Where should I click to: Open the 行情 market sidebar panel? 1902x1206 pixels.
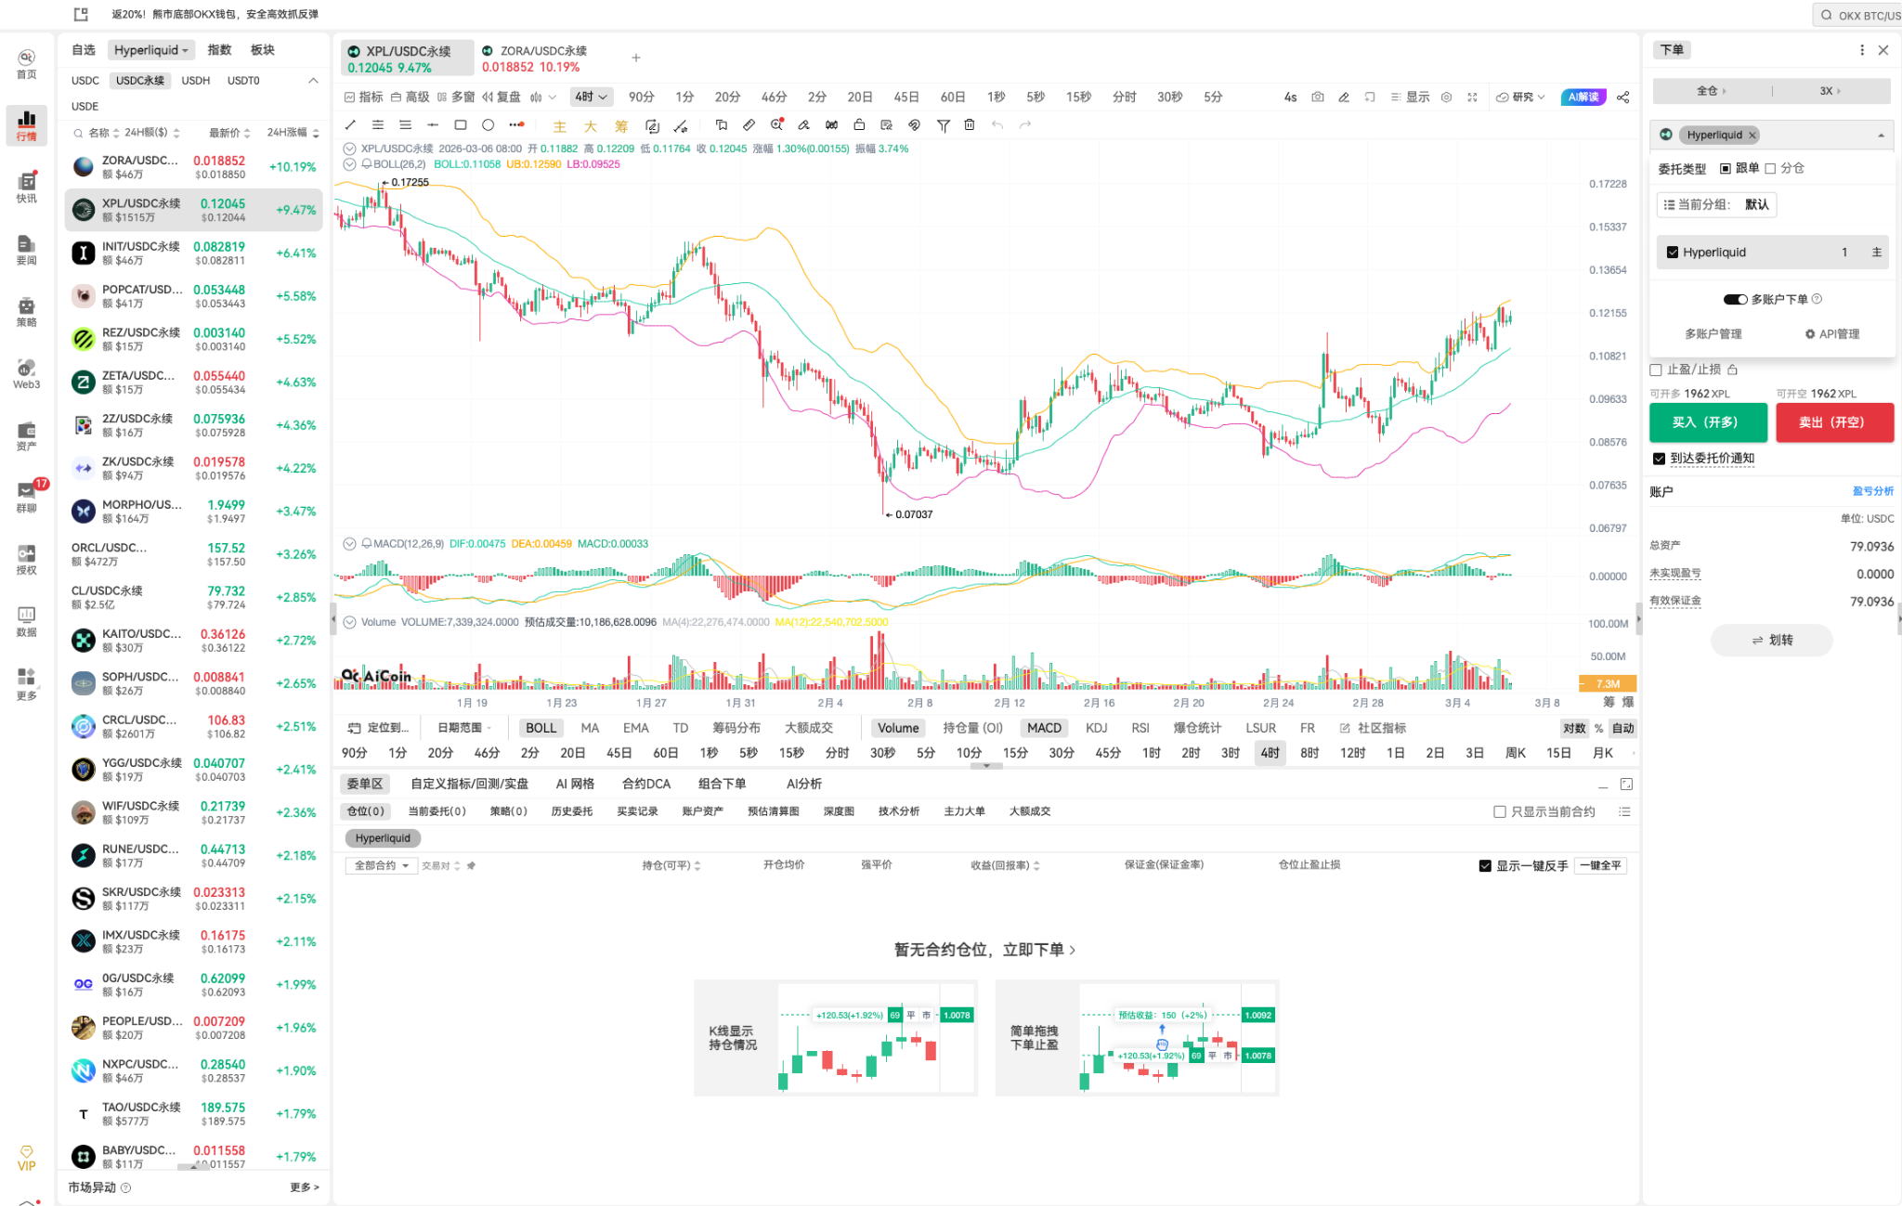tap(26, 125)
